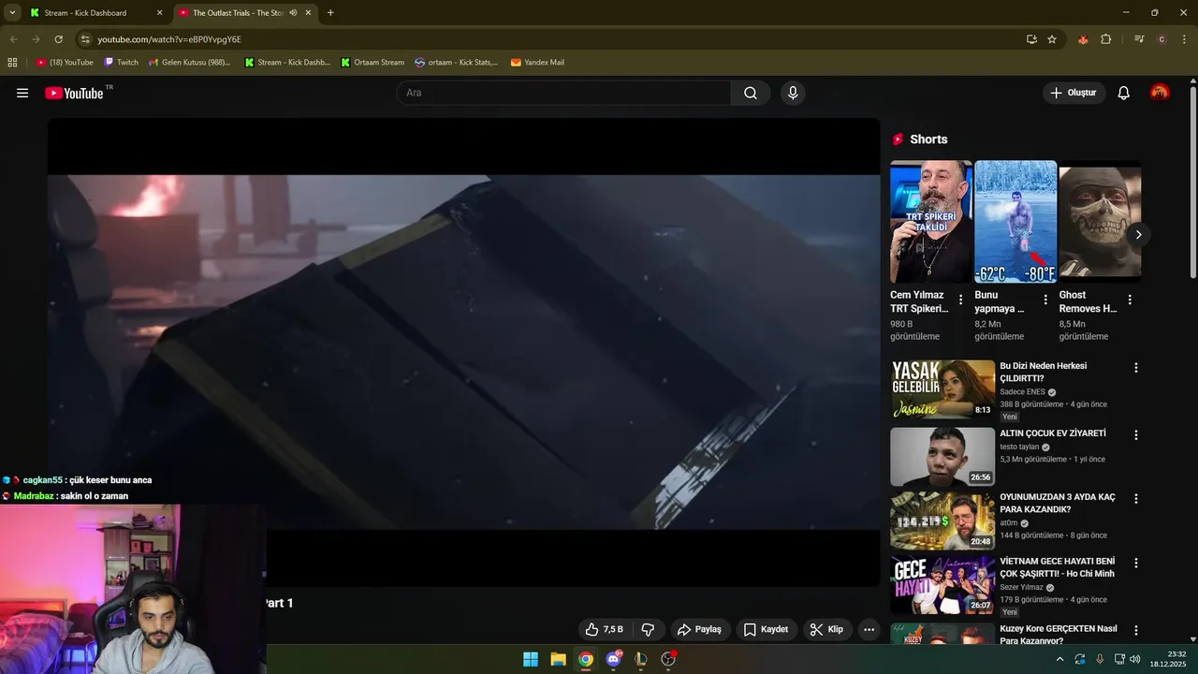1198x674 pixels.
Task: Open the orange fox extension
Action: point(1083,39)
